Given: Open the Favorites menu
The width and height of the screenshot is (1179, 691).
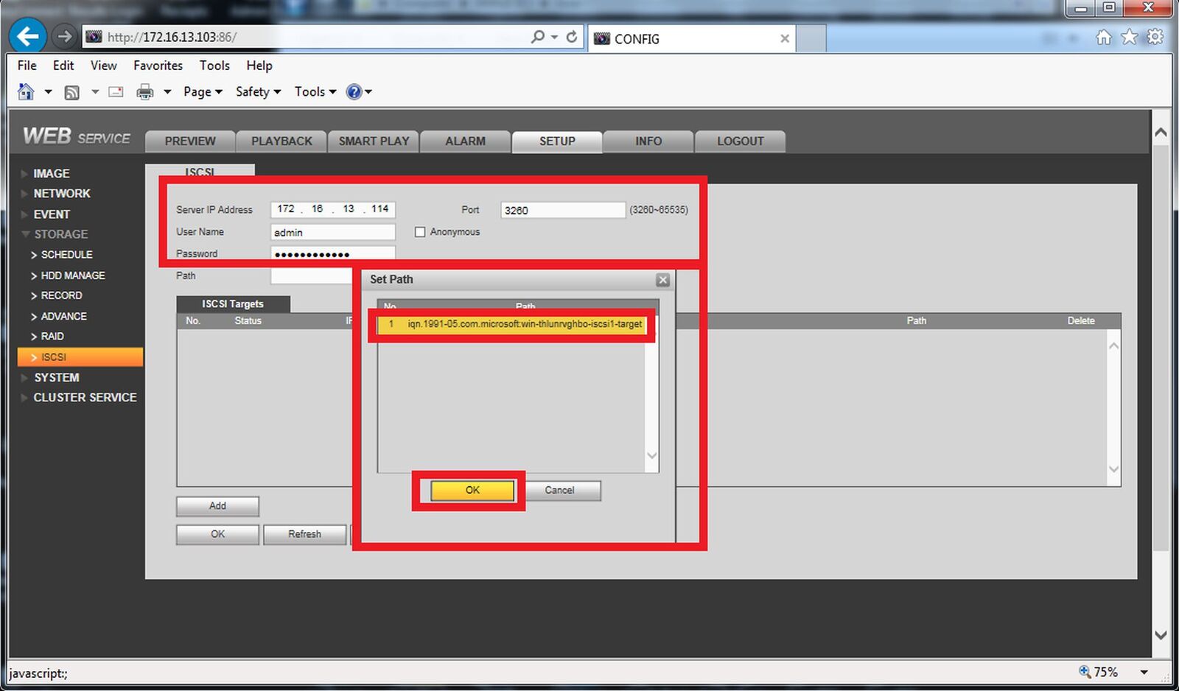Looking at the screenshot, I should (x=158, y=66).
